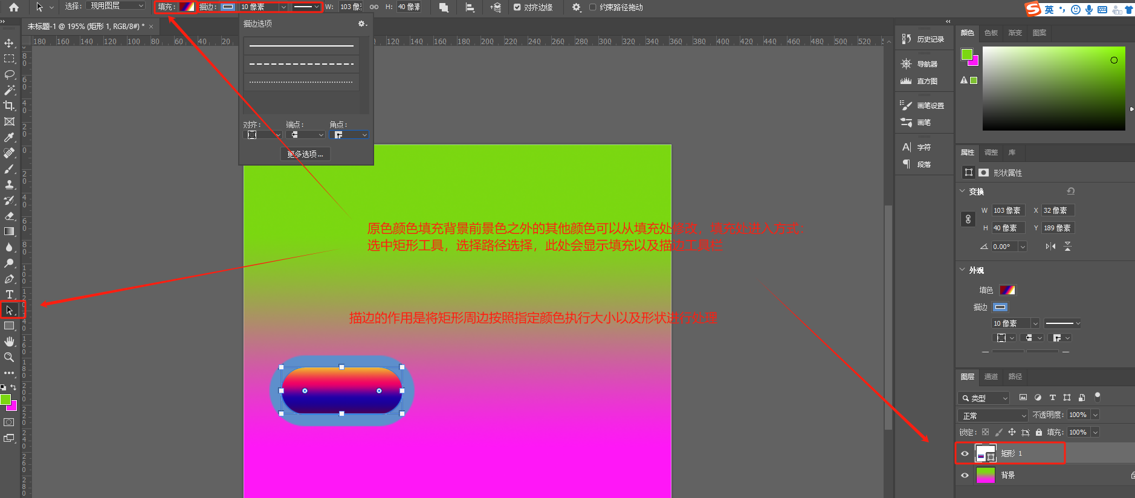The image size is (1135, 498).
Task: Click the link width-height icon in options bar
Action: pyautogui.click(x=374, y=7)
